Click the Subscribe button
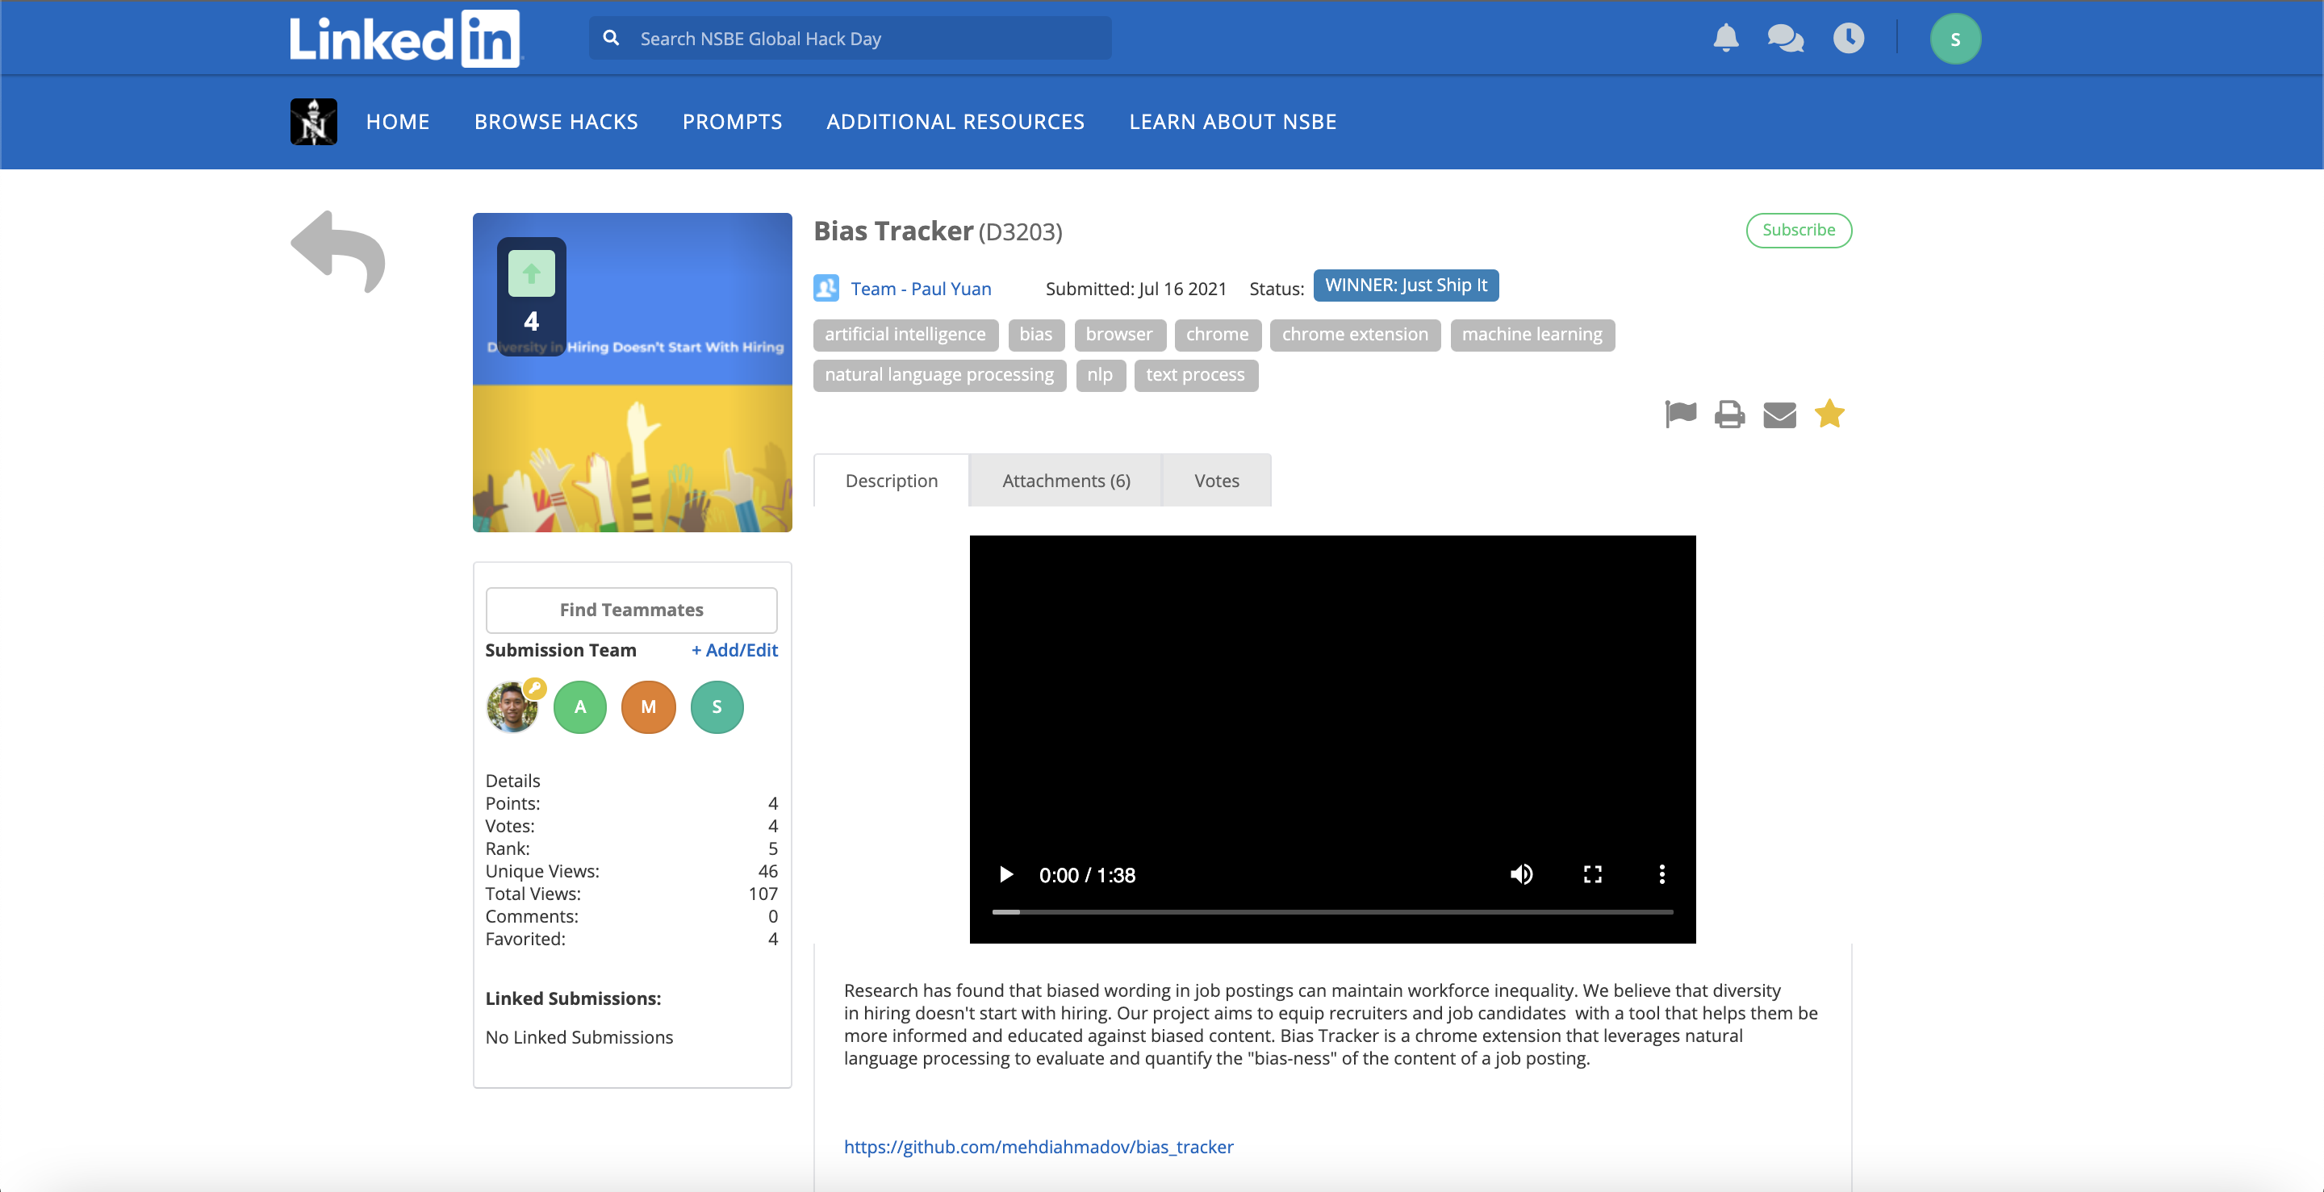Screen dimensions: 2324x1192 1798,230
